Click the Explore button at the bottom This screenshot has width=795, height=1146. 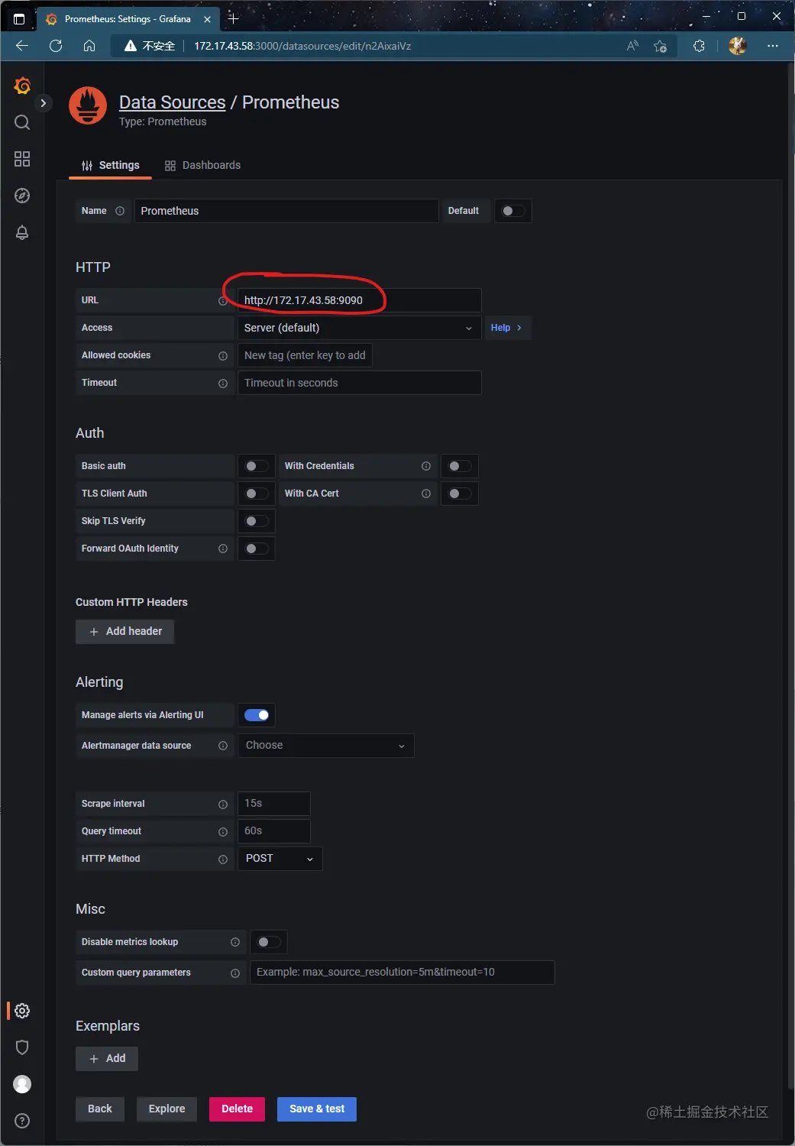click(x=166, y=1109)
